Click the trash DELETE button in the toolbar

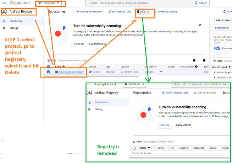click(x=143, y=12)
